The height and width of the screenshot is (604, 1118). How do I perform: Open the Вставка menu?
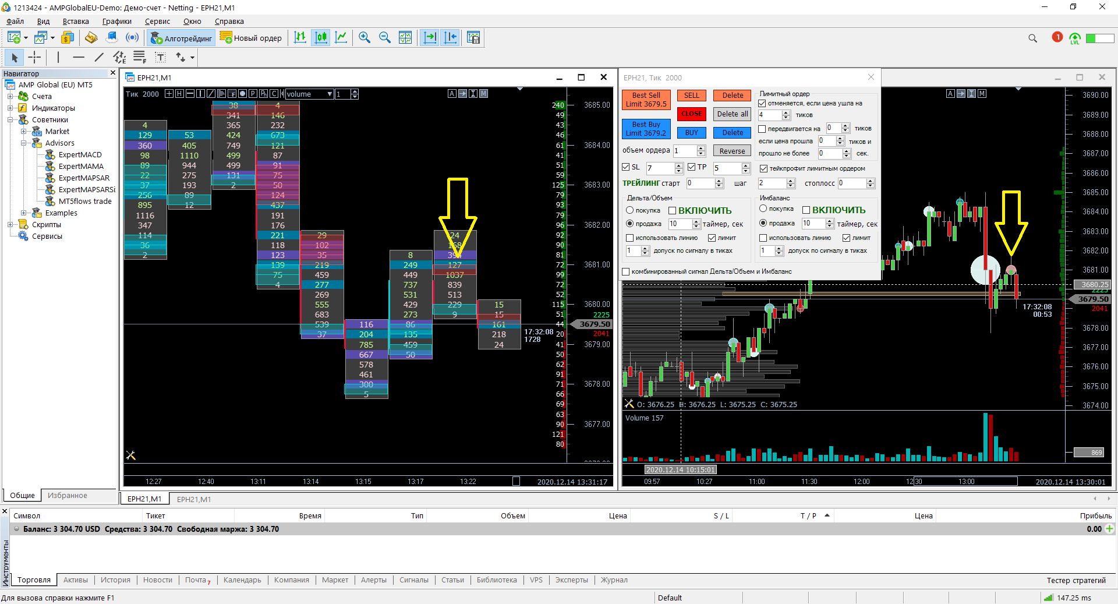(76, 22)
